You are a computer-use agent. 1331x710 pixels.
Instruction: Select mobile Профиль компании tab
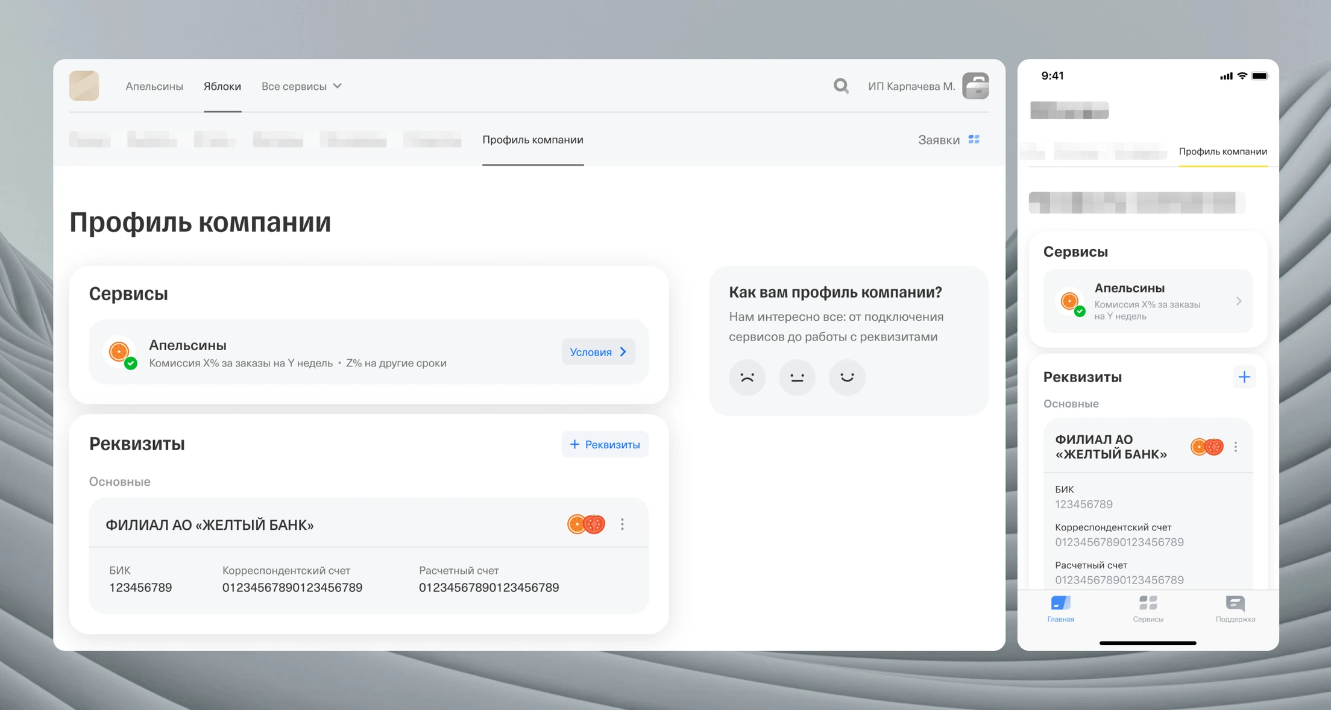click(1222, 151)
